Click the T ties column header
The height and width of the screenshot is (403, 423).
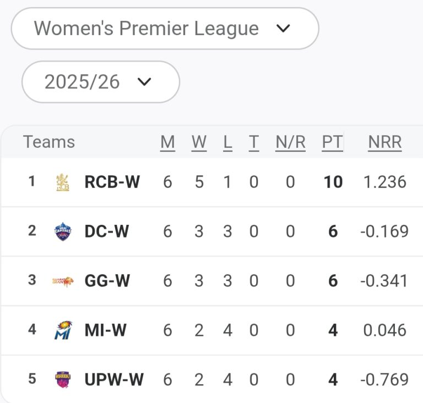tap(253, 142)
